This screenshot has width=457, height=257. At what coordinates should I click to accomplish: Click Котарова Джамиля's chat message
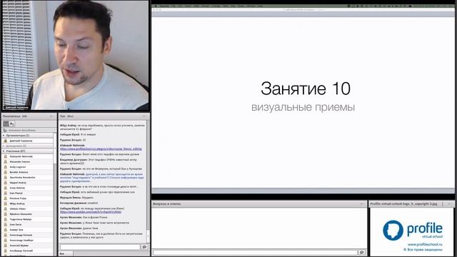[79, 203]
